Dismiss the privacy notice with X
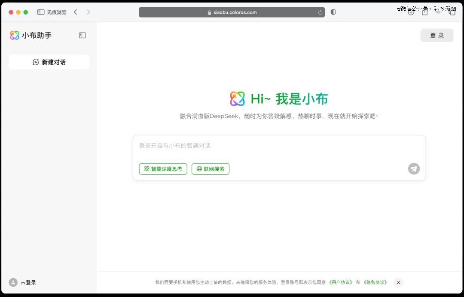The width and height of the screenshot is (464, 297). point(398,282)
